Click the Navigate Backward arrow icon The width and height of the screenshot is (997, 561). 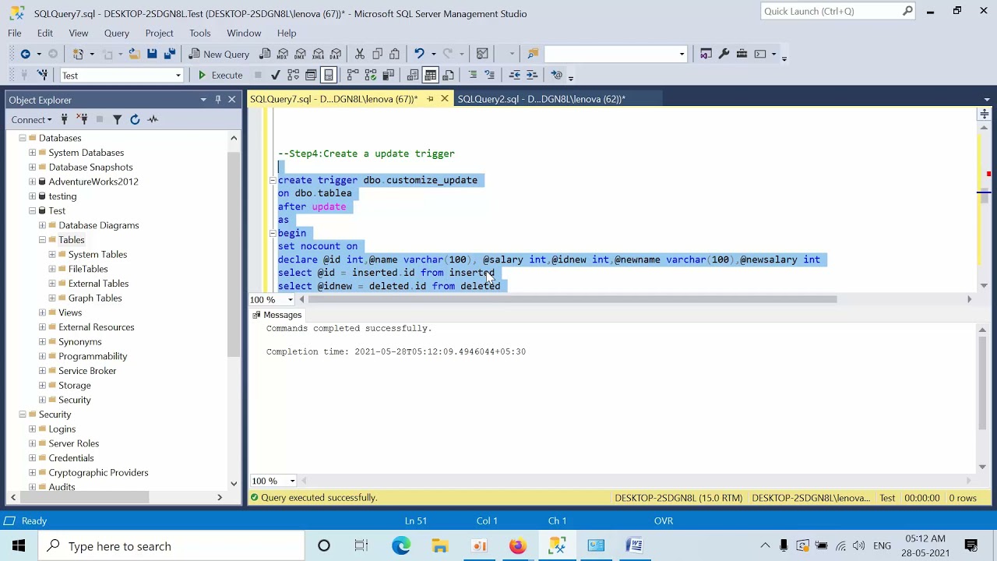point(26,54)
